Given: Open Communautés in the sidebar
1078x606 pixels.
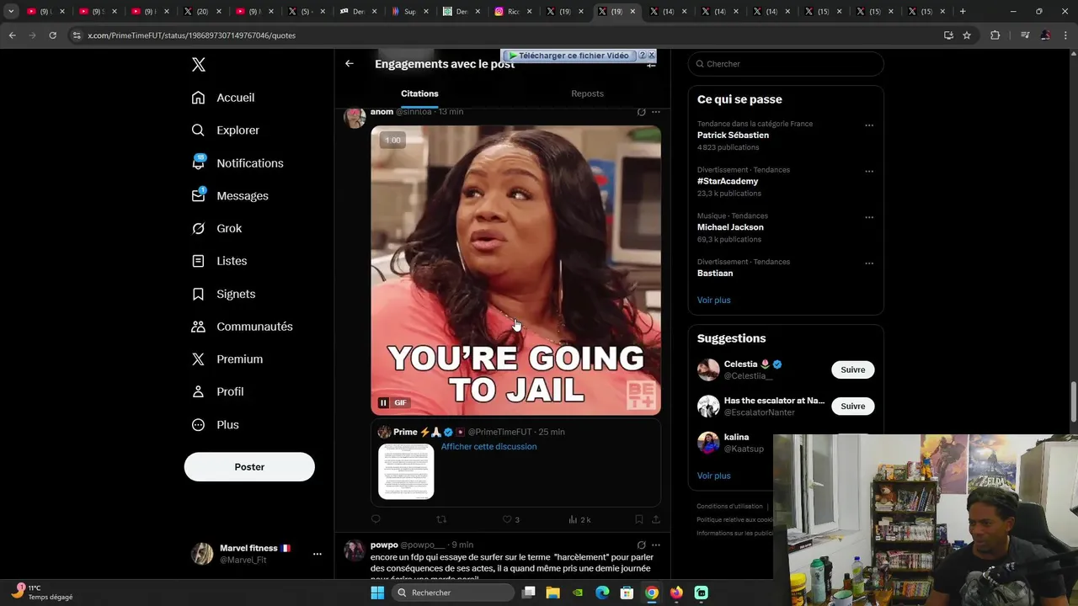Looking at the screenshot, I should 242,327.
